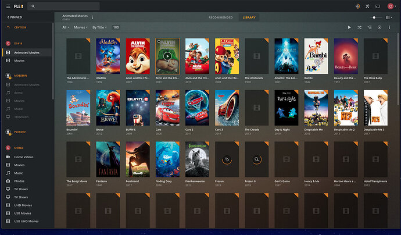
Task: Click the music note icon of SHIELD Music
Action: pos(8,173)
